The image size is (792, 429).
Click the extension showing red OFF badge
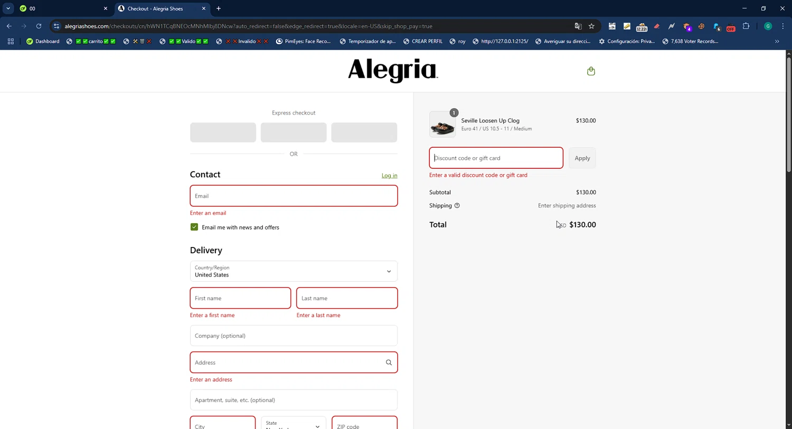pyautogui.click(x=731, y=26)
